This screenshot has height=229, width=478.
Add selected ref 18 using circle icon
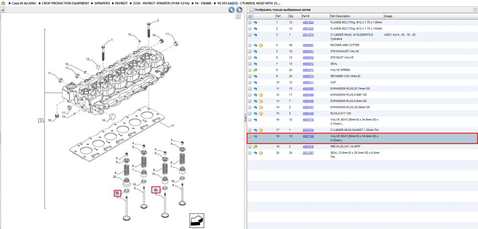pyautogui.click(x=250, y=136)
